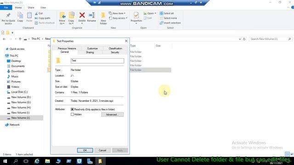Open the Windows Start menu

[x=5, y=161]
